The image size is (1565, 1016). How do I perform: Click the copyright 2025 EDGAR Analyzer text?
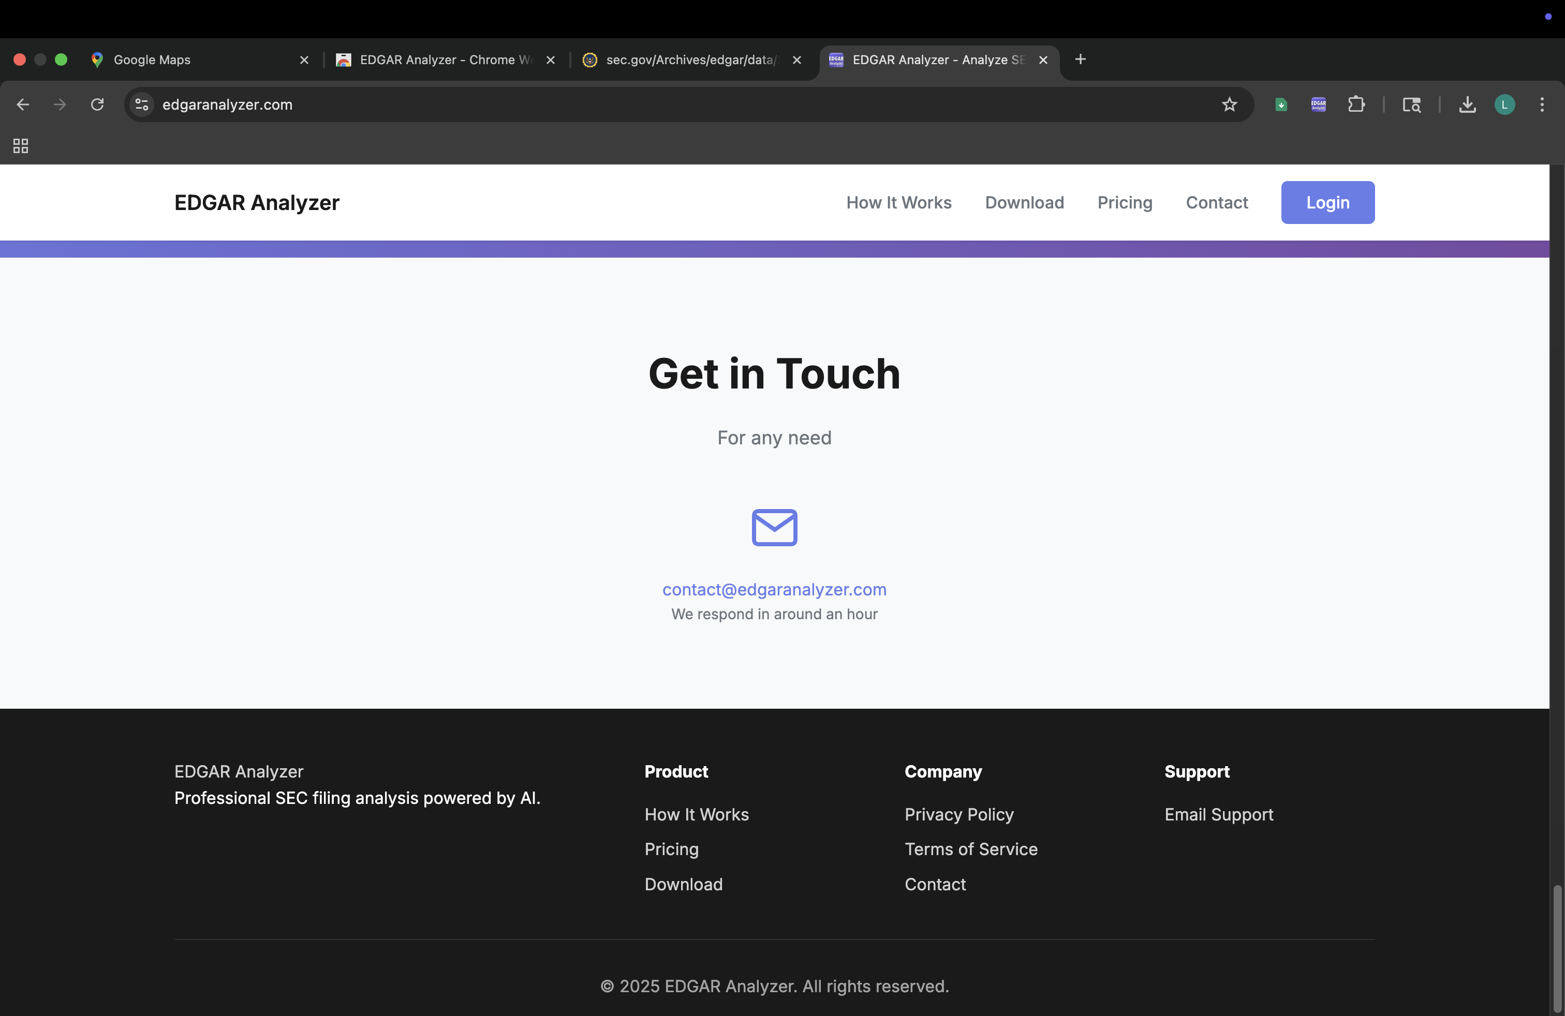point(774,986)
